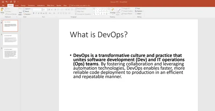Click the Replace button
Viewport: 215px width, 111px height.
pyautogui.click(x=139, y=11)
